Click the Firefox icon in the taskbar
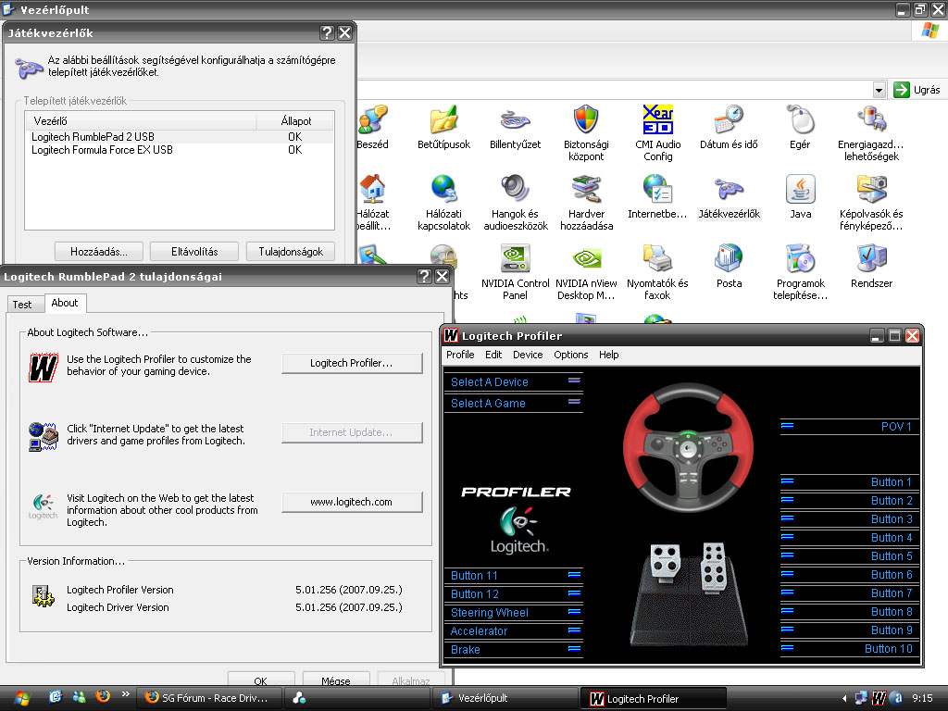Viewport: 948px width, 711px height. click(103, 697)
